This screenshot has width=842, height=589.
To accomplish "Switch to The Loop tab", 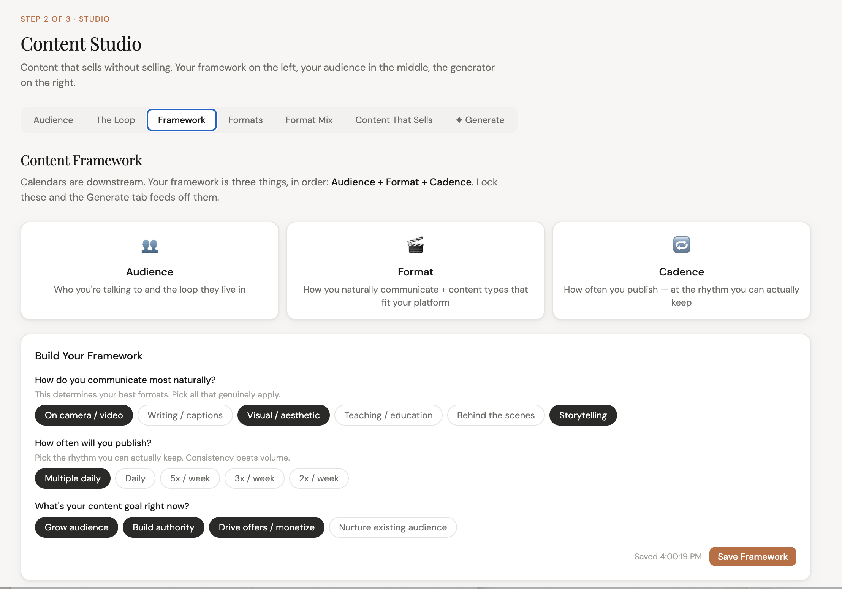I will [116, 120].
